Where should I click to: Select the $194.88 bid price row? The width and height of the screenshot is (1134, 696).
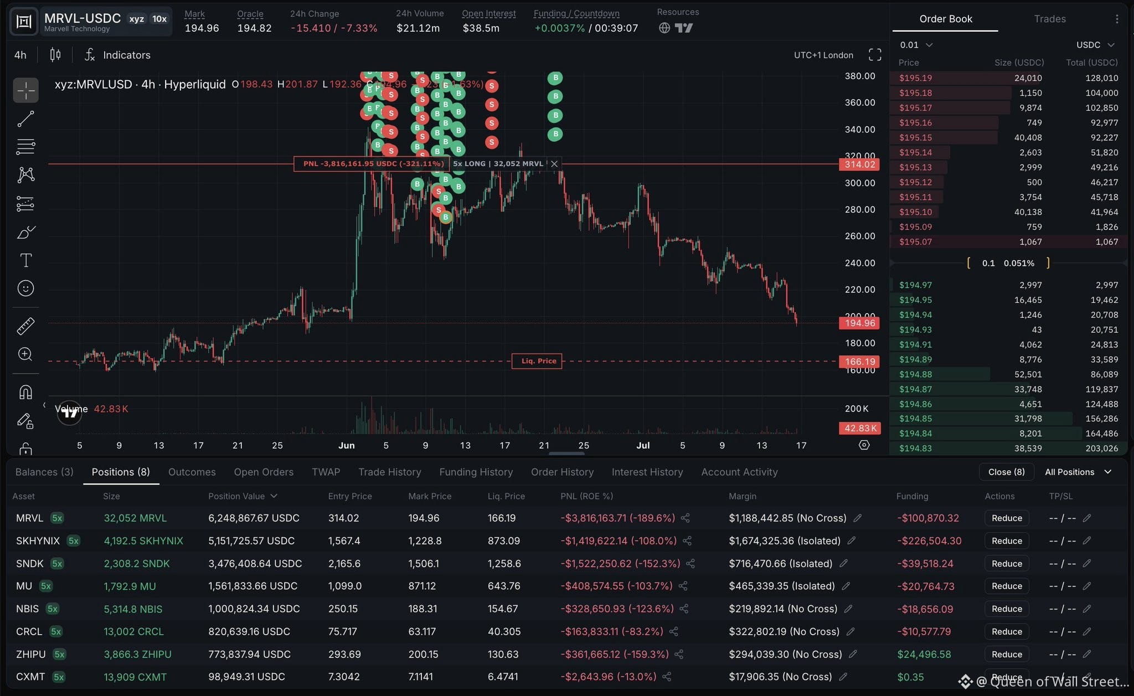point(1009,374)
